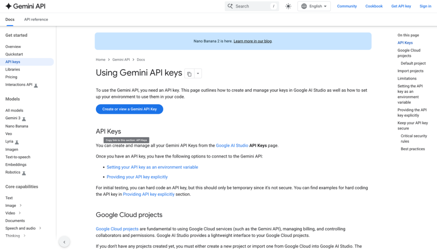Click the flask icon next to Lyria

click(17, 142)
